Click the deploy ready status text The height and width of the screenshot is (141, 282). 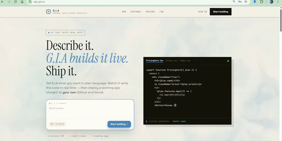click(x=179, y=121)
